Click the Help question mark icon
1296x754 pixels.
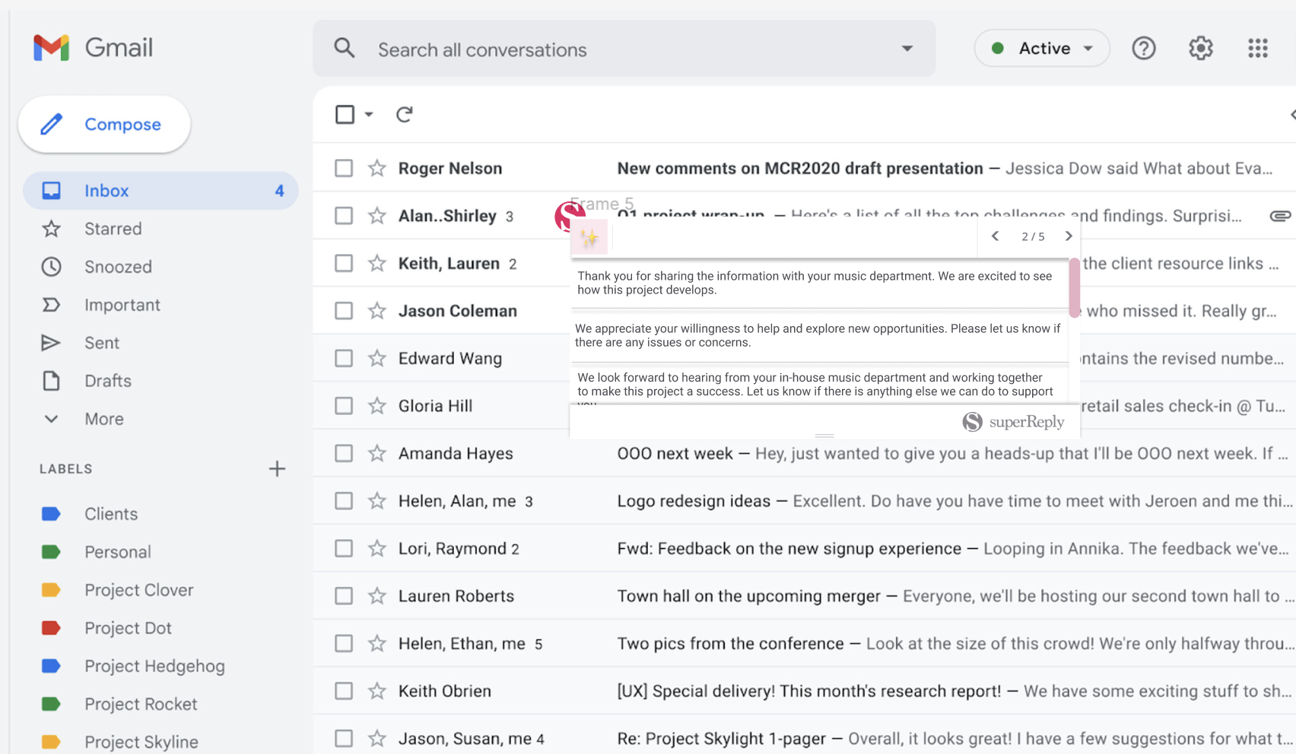tap(1143, 49)
